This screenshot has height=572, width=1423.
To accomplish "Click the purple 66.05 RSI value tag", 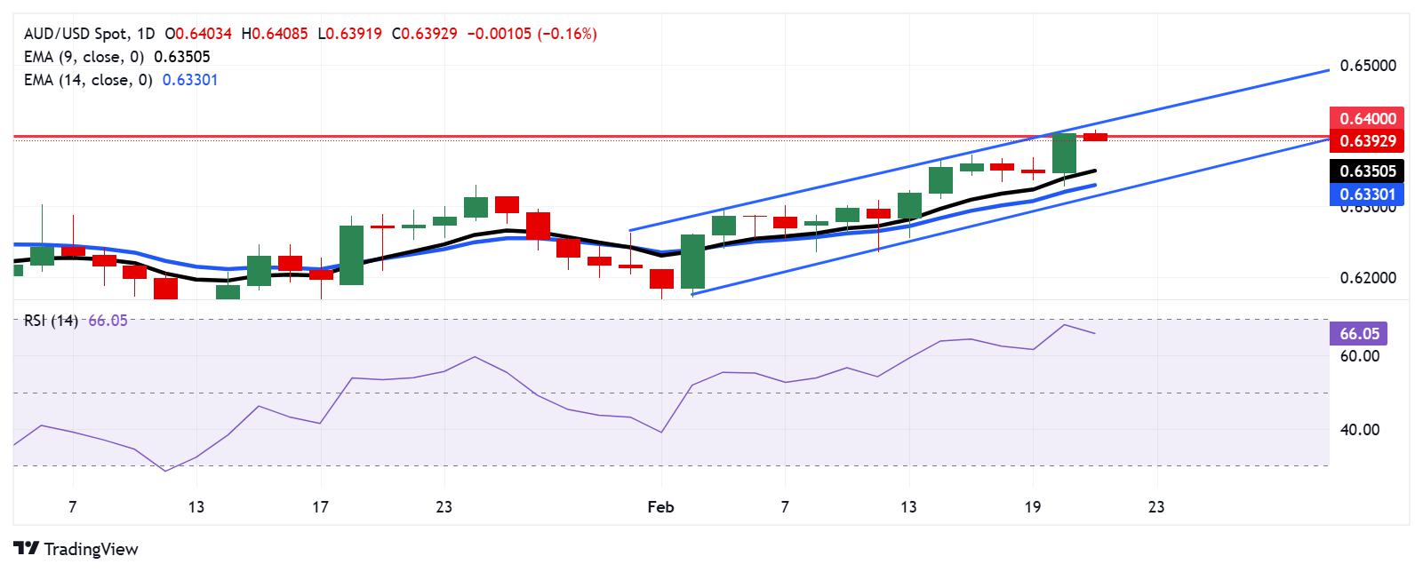I will point(1358,334).
